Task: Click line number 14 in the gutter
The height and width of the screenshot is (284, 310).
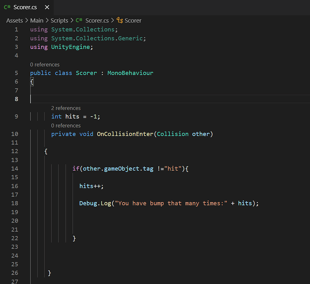Action: [x=14, y=169]
